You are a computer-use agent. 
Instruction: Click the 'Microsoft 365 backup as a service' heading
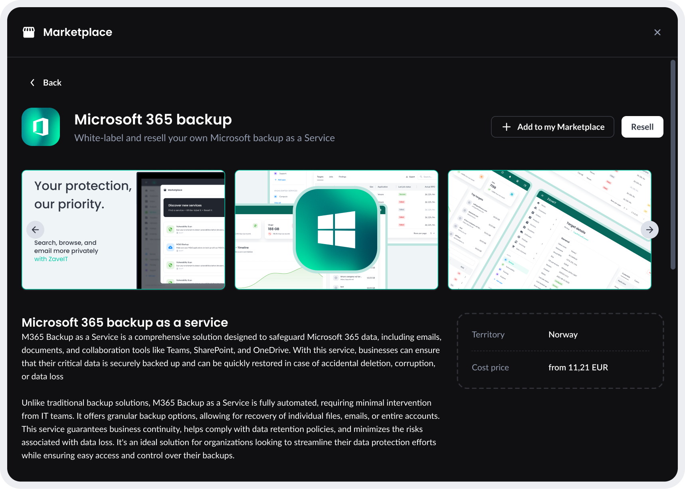[125, 322]
